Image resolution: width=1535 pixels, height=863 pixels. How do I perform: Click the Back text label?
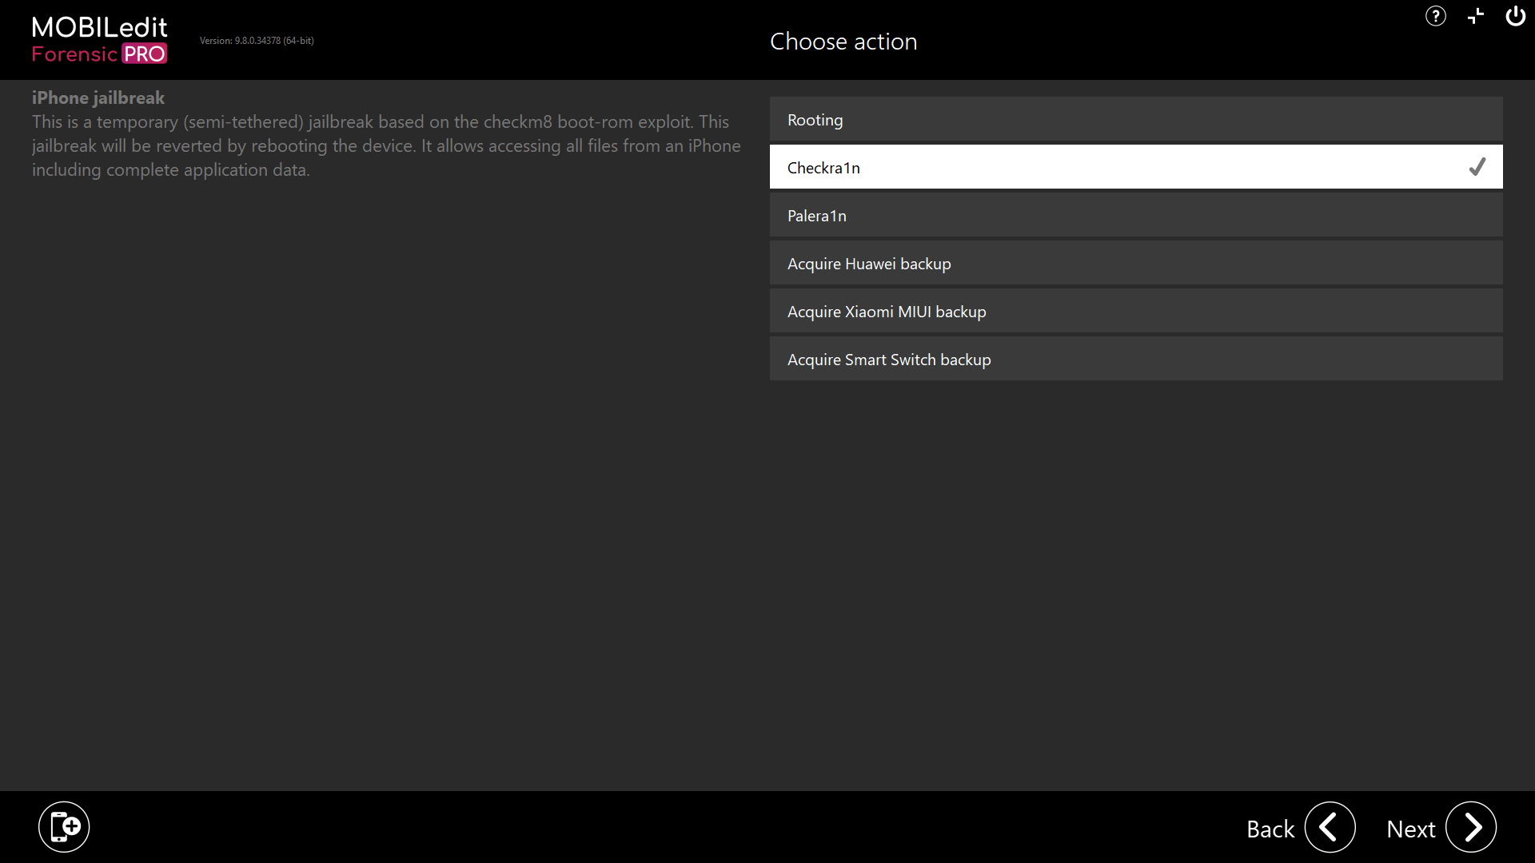(1270, 829)
